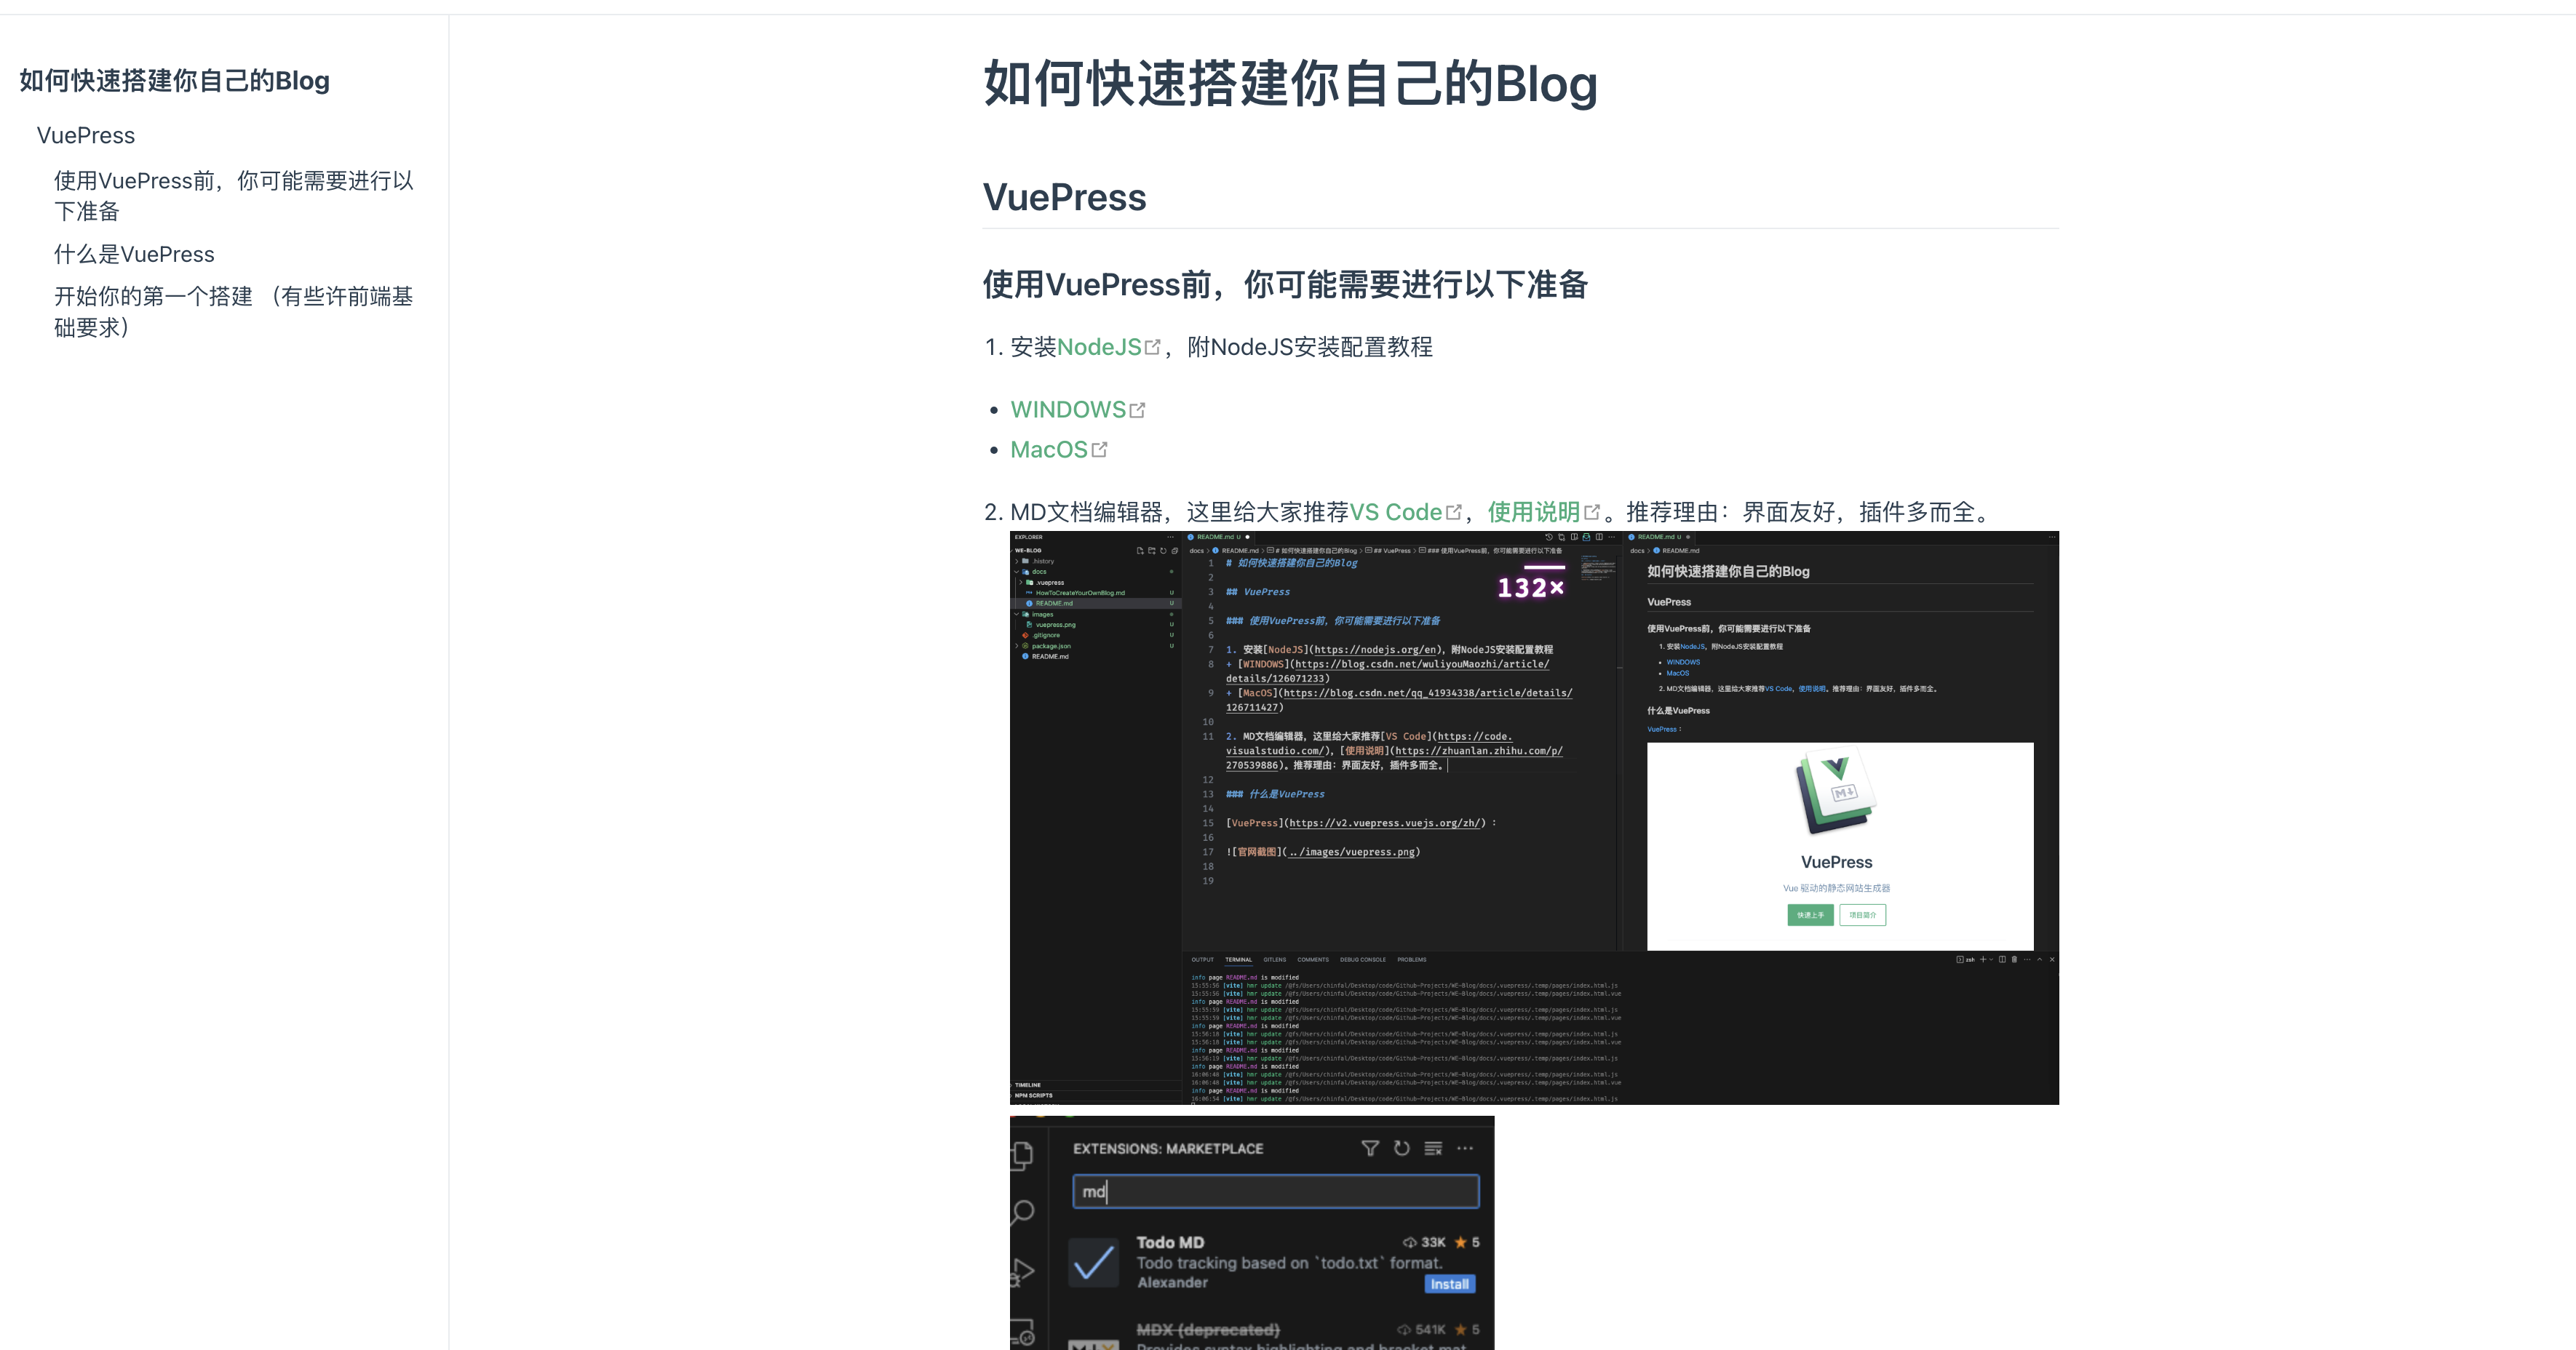Select VuePress in the left sidebar

pyautogui.click(x=86, y=136)
